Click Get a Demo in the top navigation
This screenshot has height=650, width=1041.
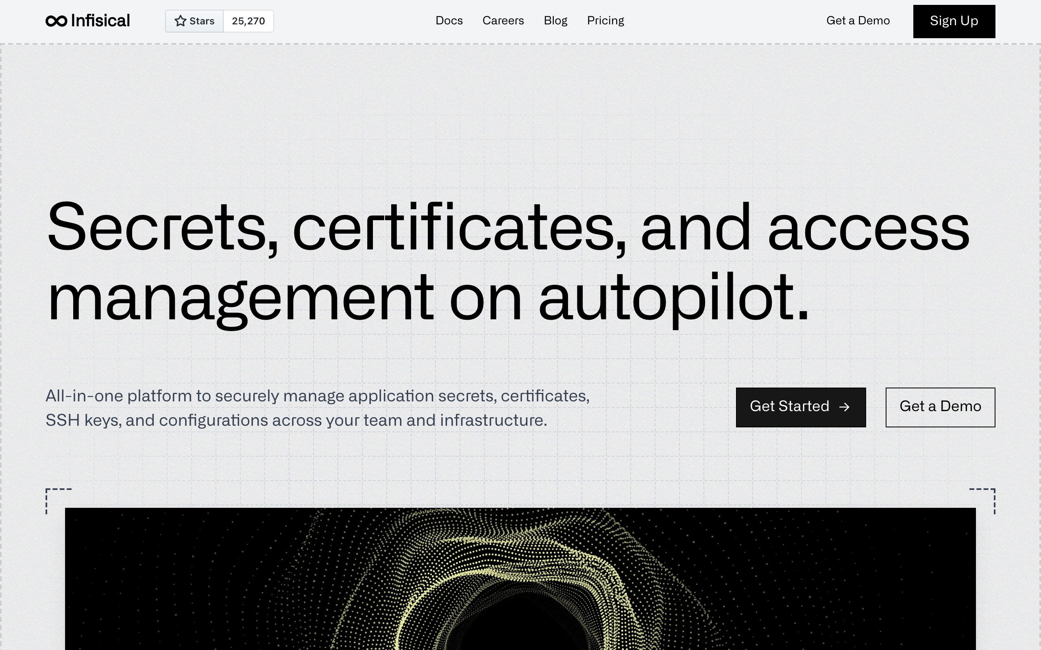click(x=858, y=21)
